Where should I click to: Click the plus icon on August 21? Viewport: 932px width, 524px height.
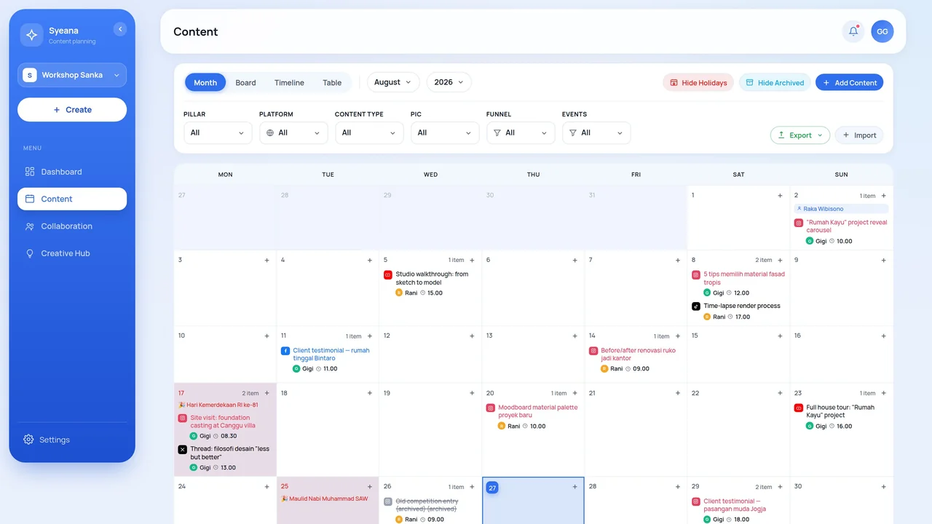click(x=677, y=393)
